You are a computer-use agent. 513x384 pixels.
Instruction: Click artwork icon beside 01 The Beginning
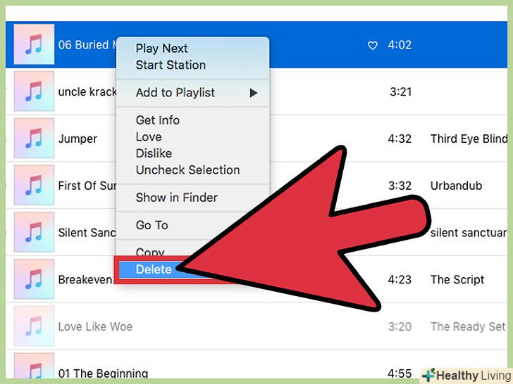[x=34, y=366]
